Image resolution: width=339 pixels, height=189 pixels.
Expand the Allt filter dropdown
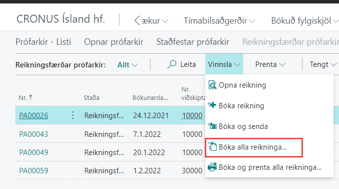pyautogui.click(x=128, y=65)
